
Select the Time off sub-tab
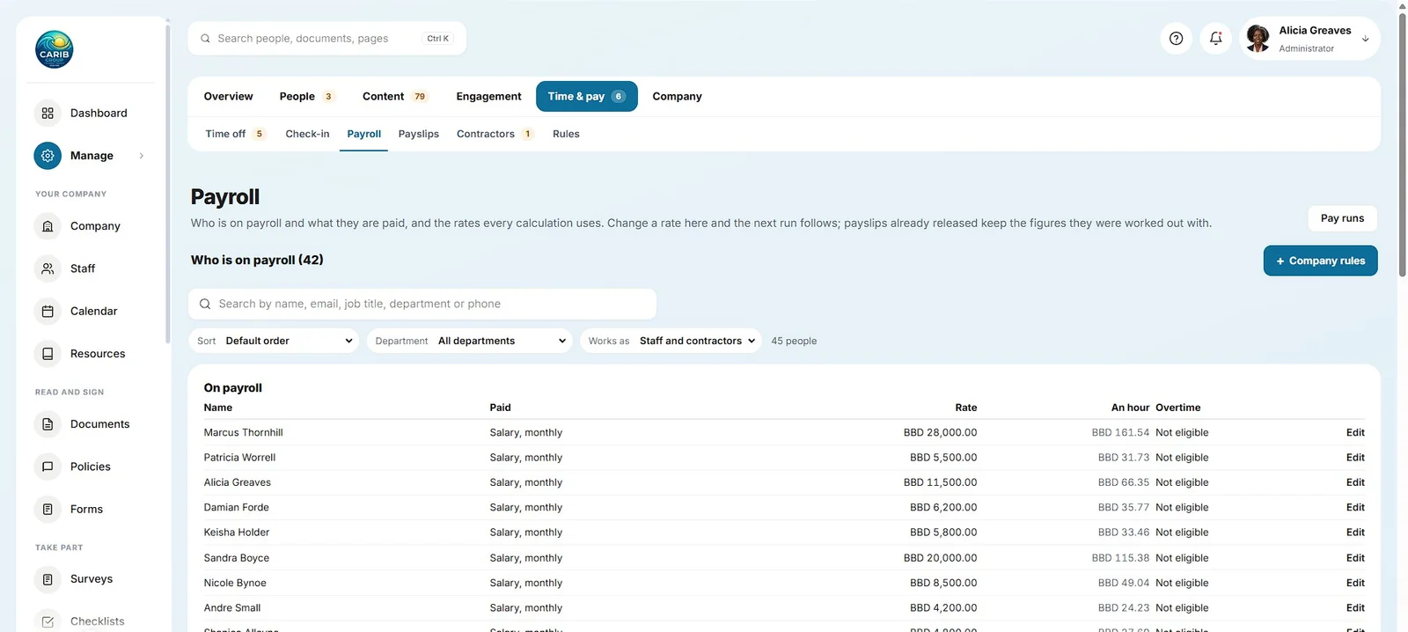pos(235,134)
